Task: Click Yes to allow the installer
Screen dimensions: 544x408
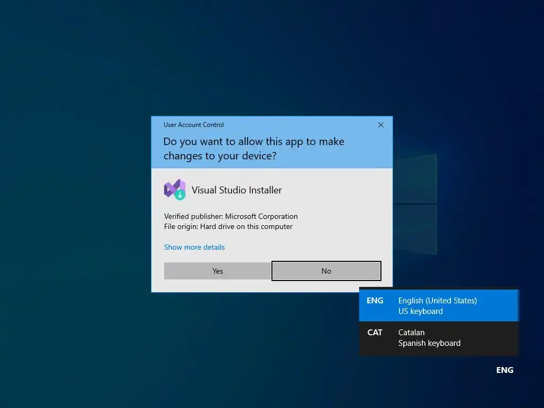Action: (x=217, y=271)
